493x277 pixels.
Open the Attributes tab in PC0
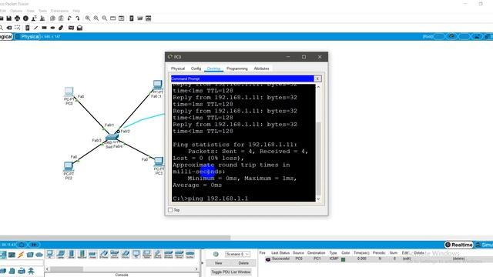tap(262, 68)
